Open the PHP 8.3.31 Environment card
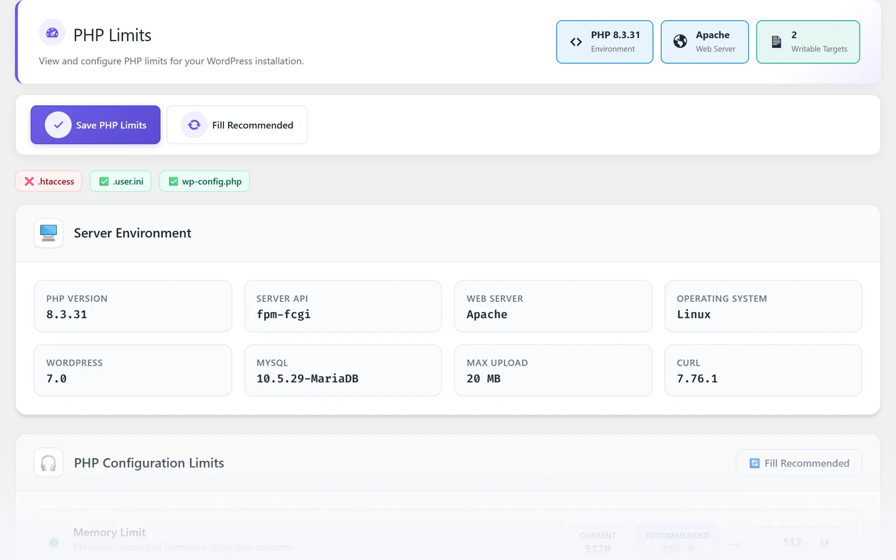 coord(605,42)
